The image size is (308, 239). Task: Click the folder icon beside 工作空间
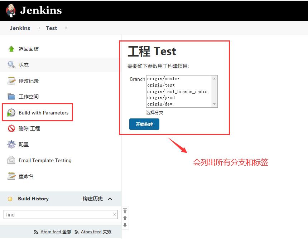click(x=11, y=96)
